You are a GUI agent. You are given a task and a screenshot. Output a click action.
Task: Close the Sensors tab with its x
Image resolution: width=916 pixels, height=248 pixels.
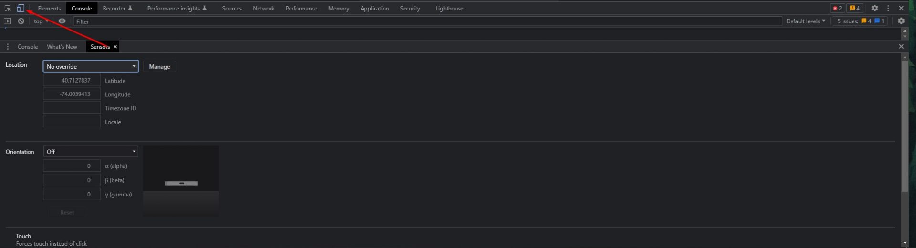[x=115, y=47]
